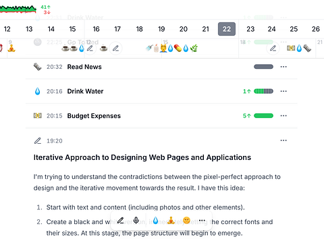The width and height of the screenshot is (324, 243).
Task: Select highlighted day 22 in date strip
Action: coord(227,29)
